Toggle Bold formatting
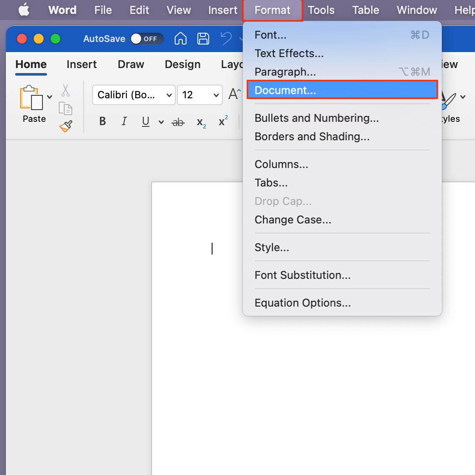475x475 pixels. pos(102,122)
